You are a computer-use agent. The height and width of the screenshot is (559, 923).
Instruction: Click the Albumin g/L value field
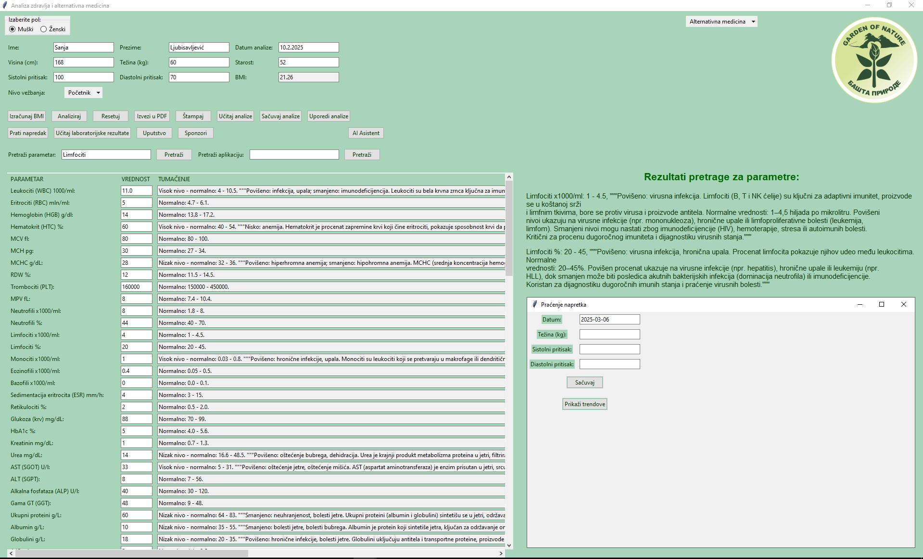pos(137,527)
